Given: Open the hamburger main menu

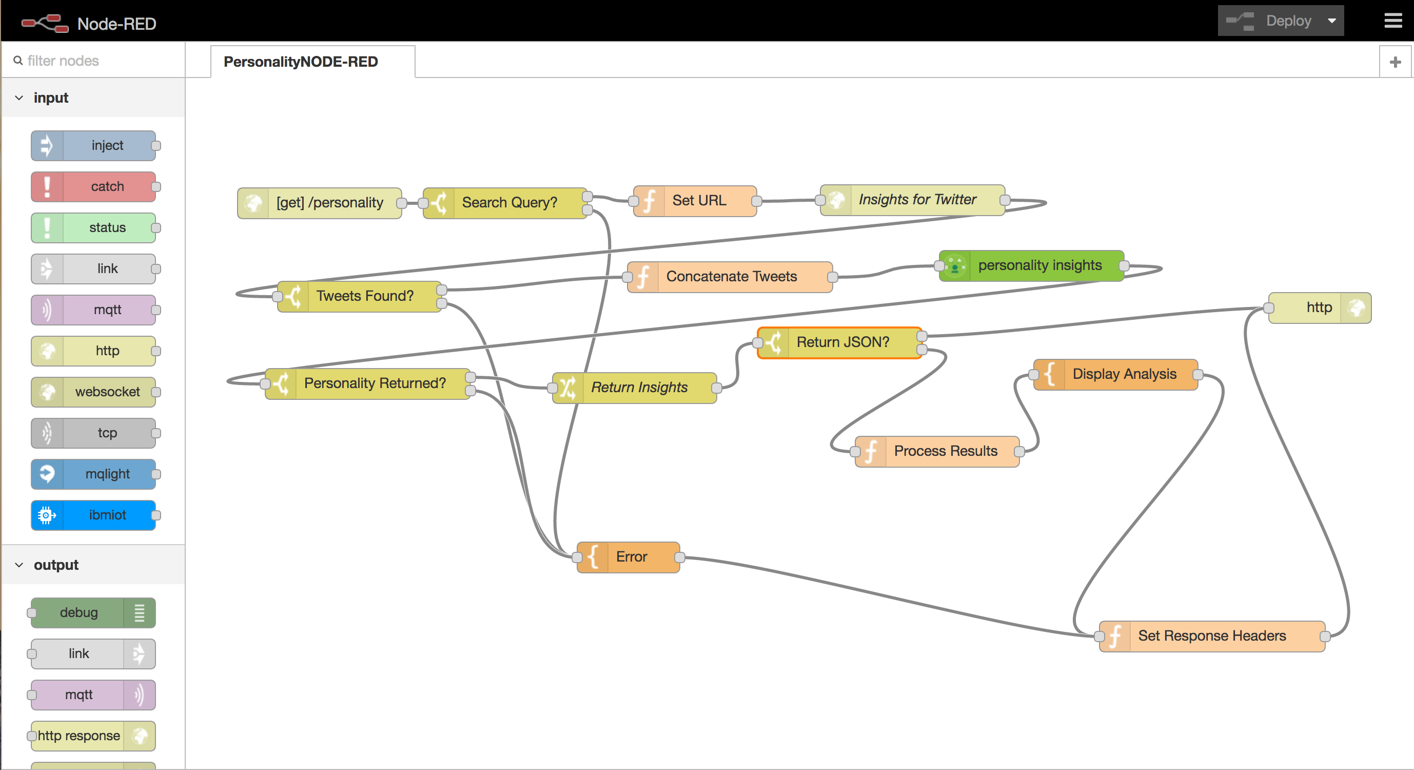Looking at the screenshot, I should point(1392,21).
